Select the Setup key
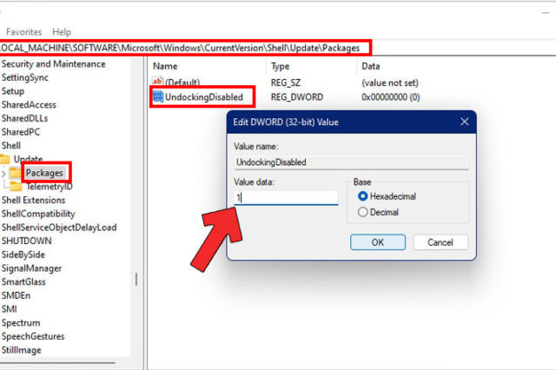 coord(13,91)
